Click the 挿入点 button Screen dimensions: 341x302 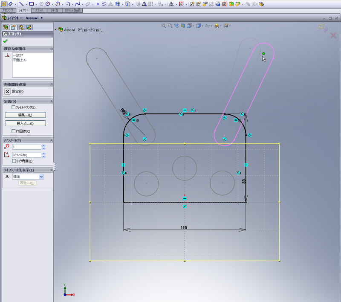(x=25, y=123)
